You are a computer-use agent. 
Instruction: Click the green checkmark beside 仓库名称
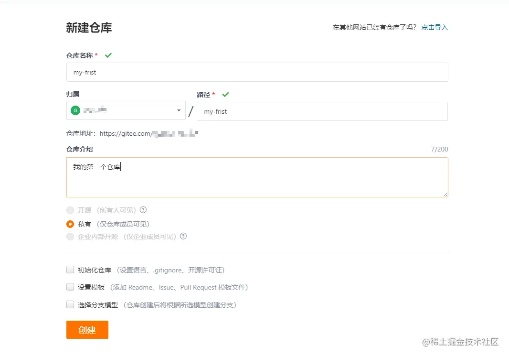click(108, 55)
